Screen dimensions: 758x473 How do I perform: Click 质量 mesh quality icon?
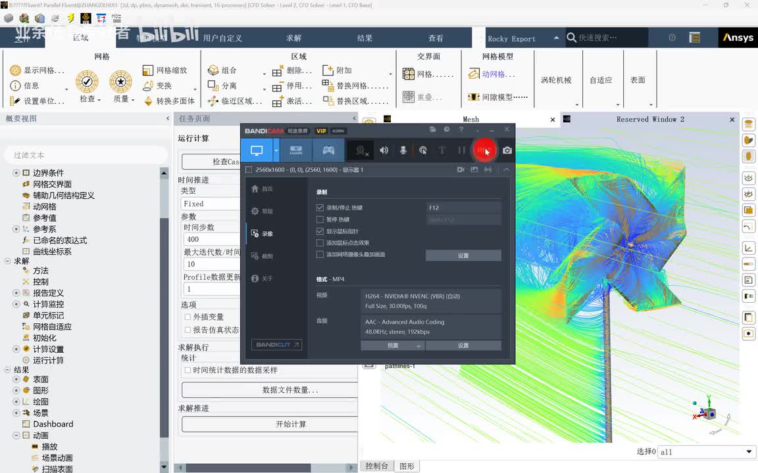click(x=121, y=81)
